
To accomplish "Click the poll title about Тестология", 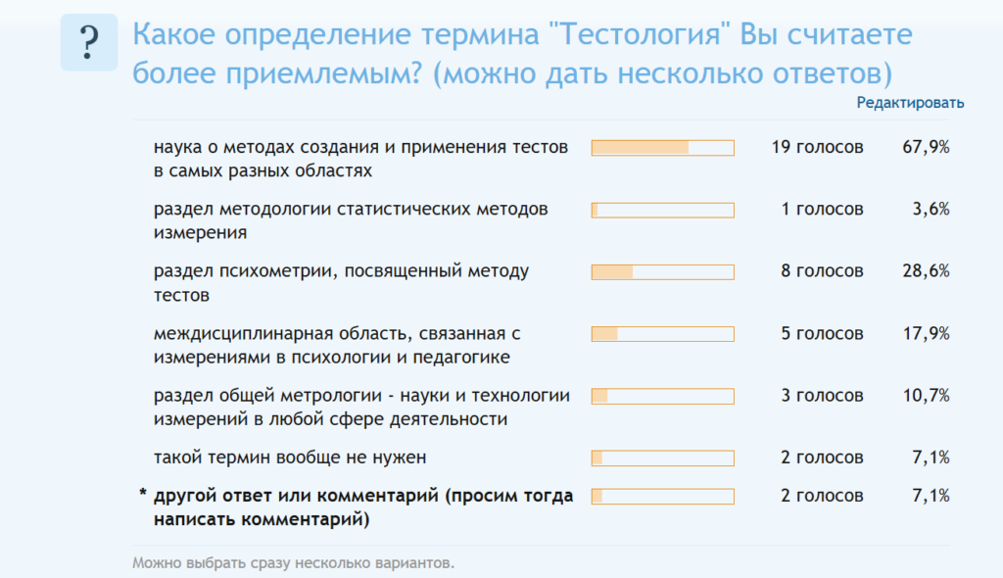I will (522, 53).
